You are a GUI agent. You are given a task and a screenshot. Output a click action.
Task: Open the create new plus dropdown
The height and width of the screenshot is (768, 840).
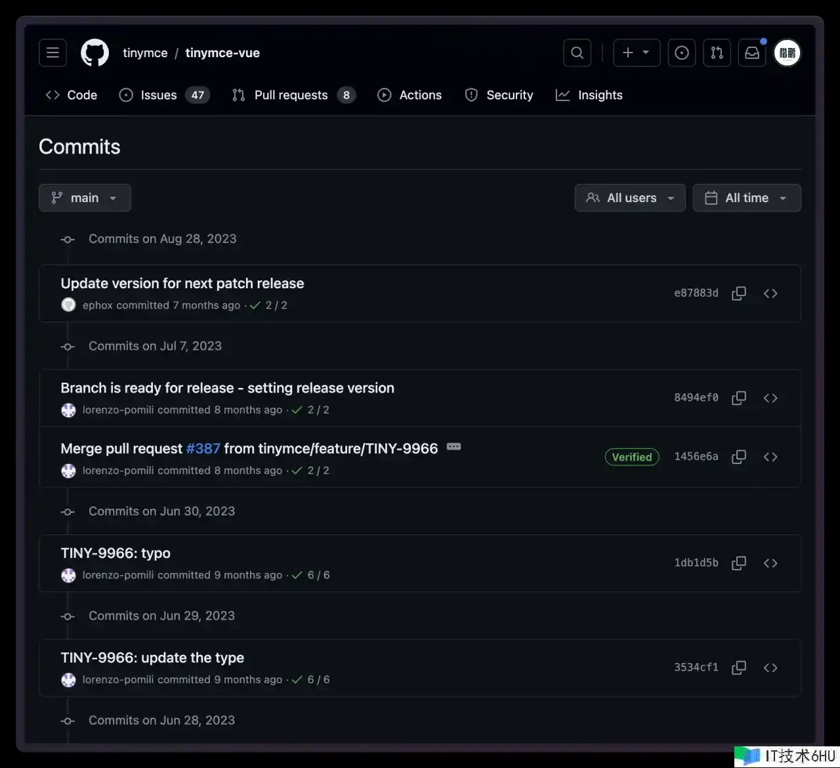635,53
